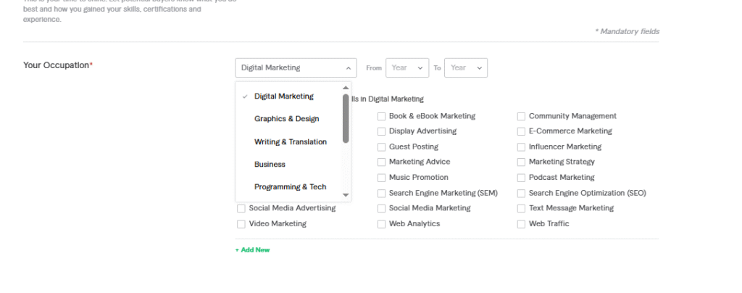This screenshot has width=742, height=293.
Task: Check the Podcast Marketing checkbox
Action: coord(521,178)
